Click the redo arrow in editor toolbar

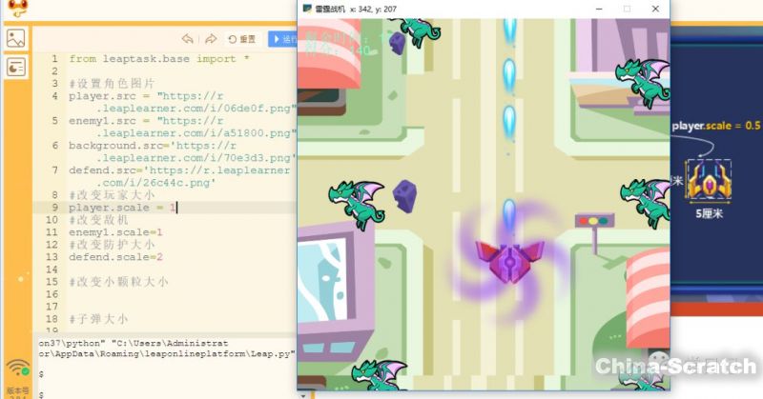pos(210,39)
